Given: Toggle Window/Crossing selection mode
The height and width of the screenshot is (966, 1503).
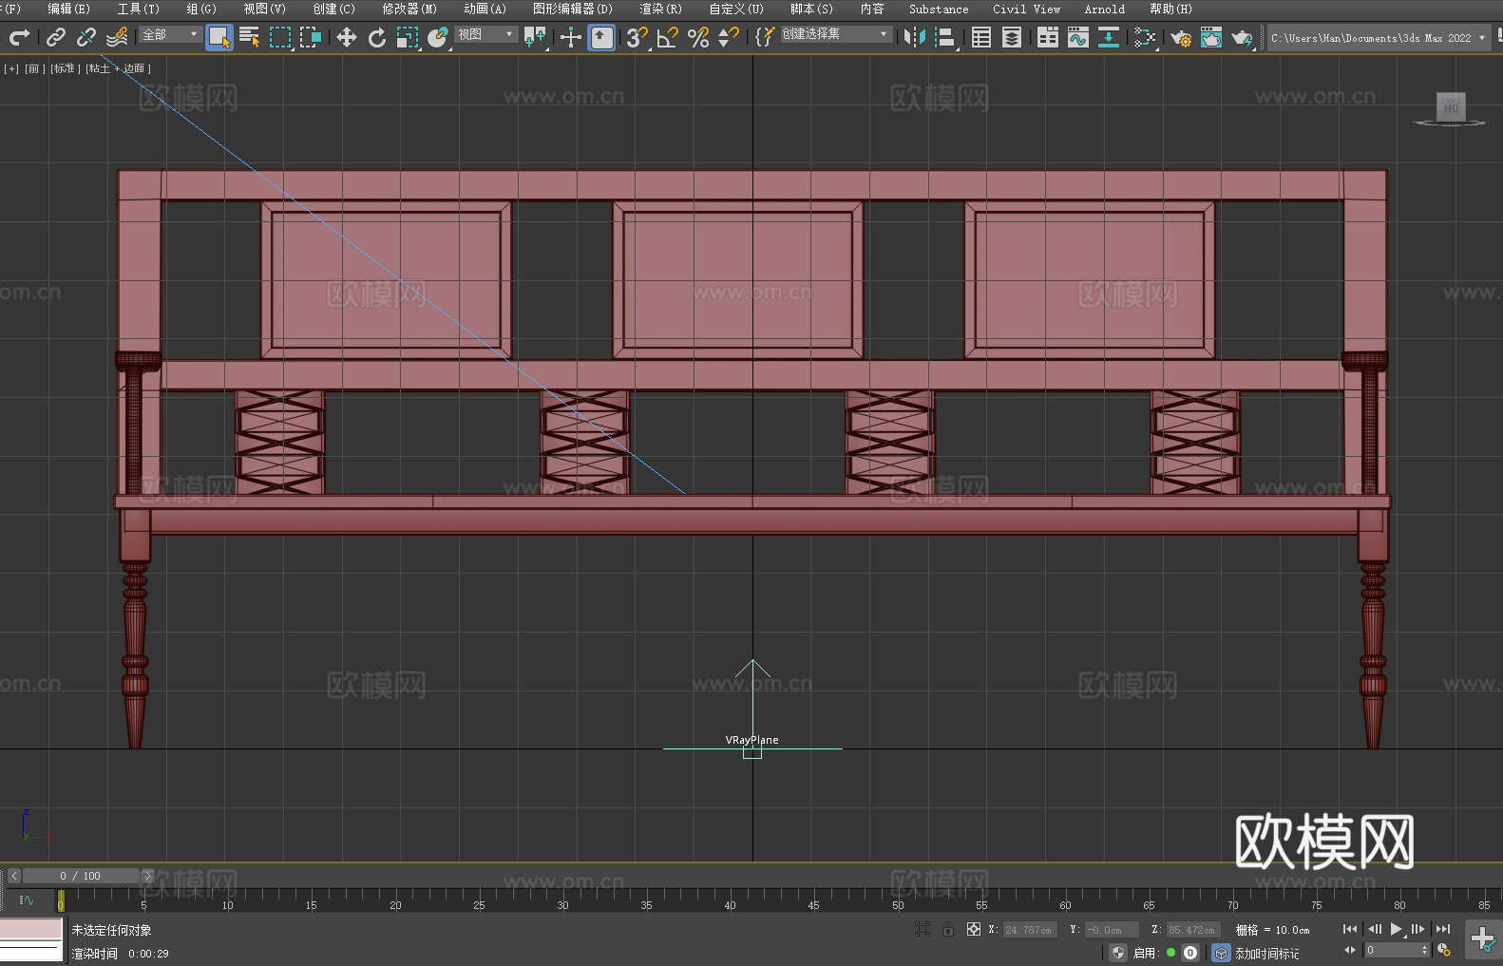Looking at the screenshot, I should pyautogui.click(x=311, y=37).
